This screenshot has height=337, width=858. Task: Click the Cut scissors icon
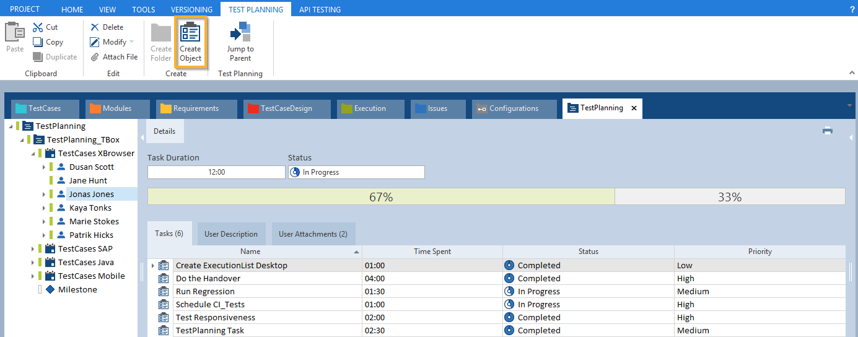coord(38,27)
